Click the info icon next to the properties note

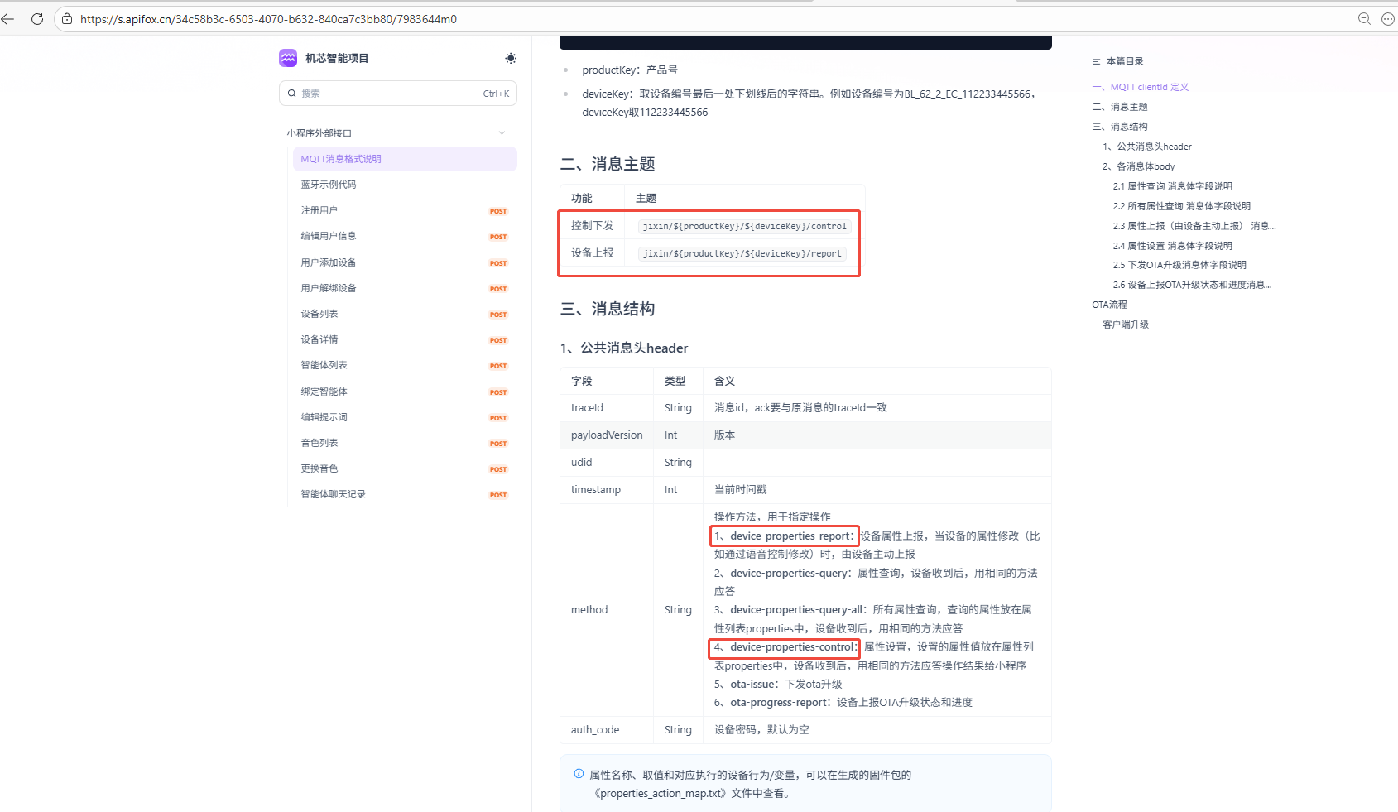click(x=578, y=774)
